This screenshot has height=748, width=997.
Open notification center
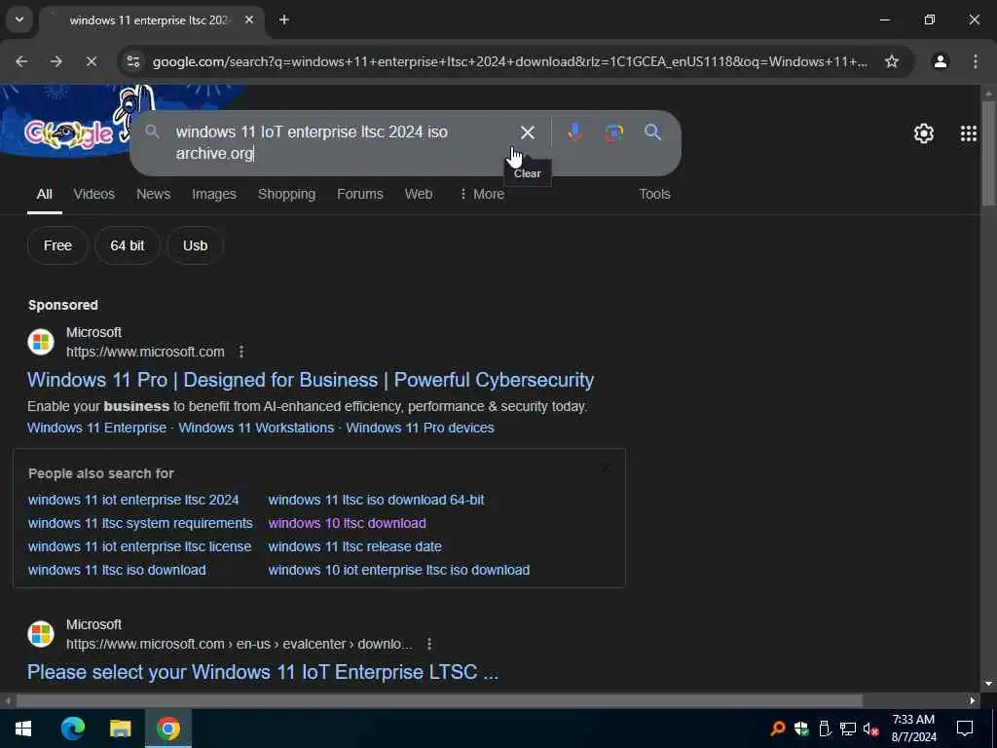965,729
